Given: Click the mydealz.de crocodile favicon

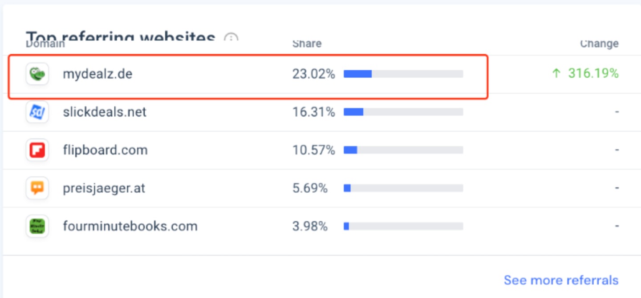Looking at the screenshot, I should 37,74.
